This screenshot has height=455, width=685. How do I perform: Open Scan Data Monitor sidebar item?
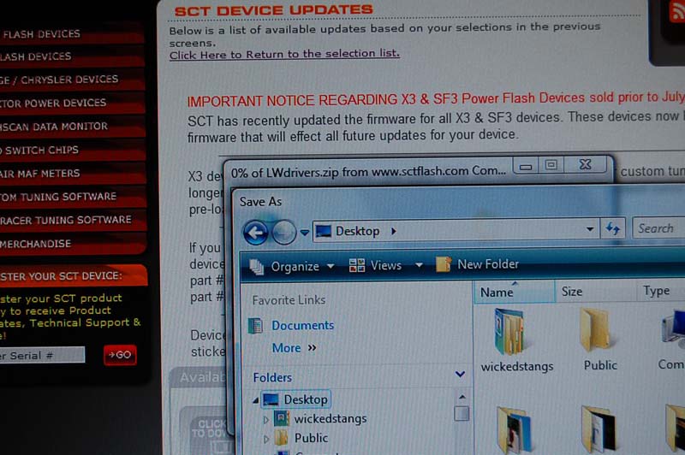(72, 127)
